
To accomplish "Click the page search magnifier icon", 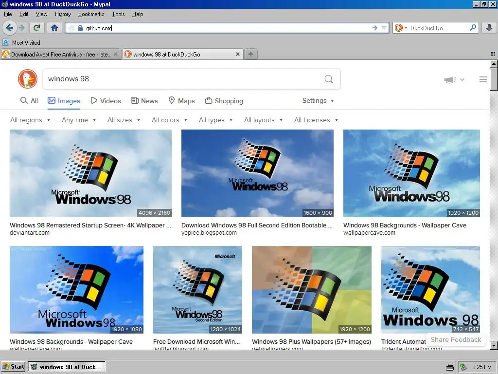I will [x=329, y=79].
